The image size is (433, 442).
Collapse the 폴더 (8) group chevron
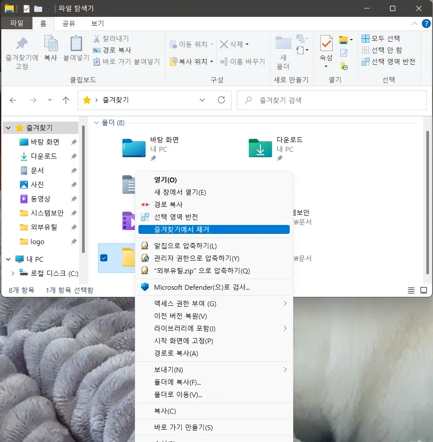[x=96, y=122]
